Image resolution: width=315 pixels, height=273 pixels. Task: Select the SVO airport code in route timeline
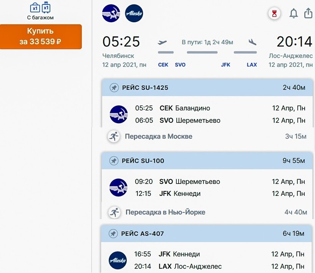pos(180,65)
